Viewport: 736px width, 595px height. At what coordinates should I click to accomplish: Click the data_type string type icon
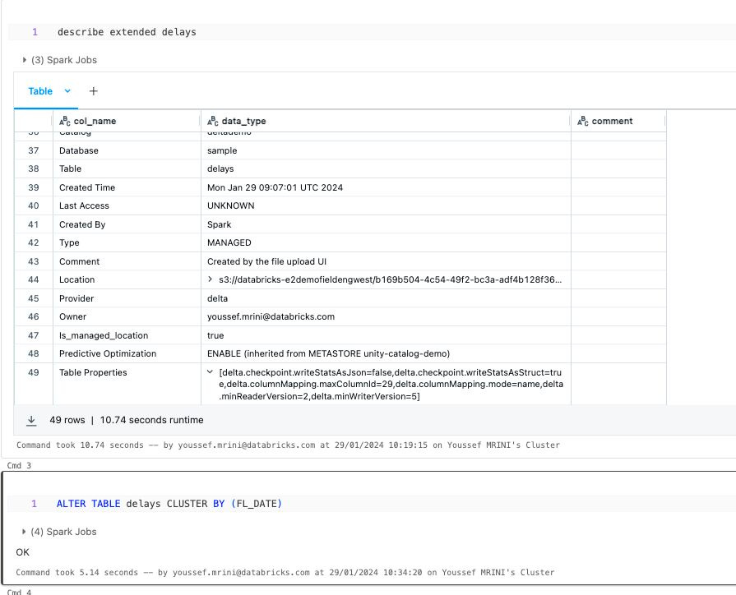pyautogui.click(x=213, y=121)
